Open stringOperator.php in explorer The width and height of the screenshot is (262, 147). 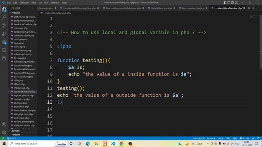[x=23, y=114]
